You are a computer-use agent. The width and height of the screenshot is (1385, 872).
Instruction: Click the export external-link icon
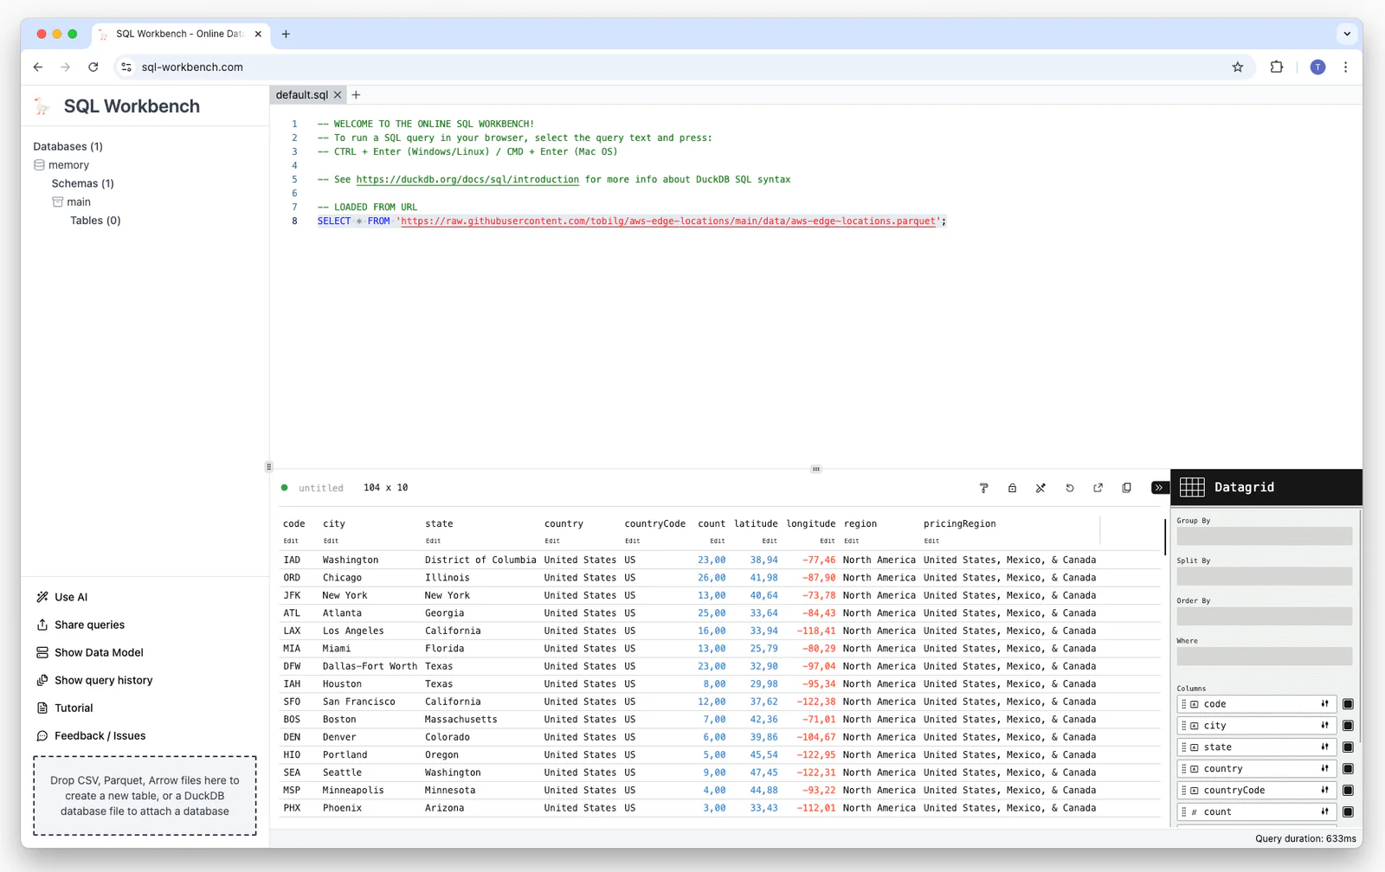(x=1098, y=488)
